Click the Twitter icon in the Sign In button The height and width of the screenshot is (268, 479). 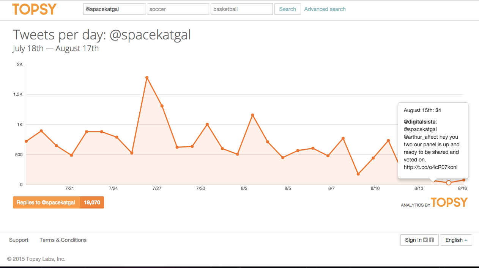tap(425, 240)
